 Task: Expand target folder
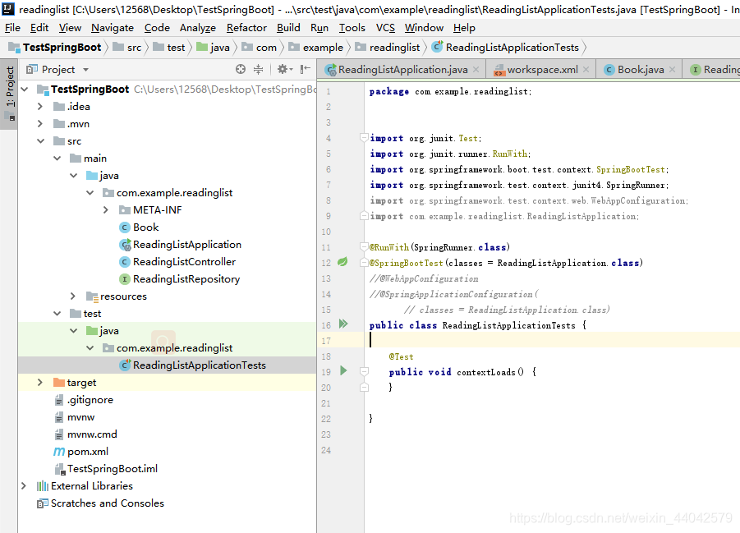(x=40, y=383)
